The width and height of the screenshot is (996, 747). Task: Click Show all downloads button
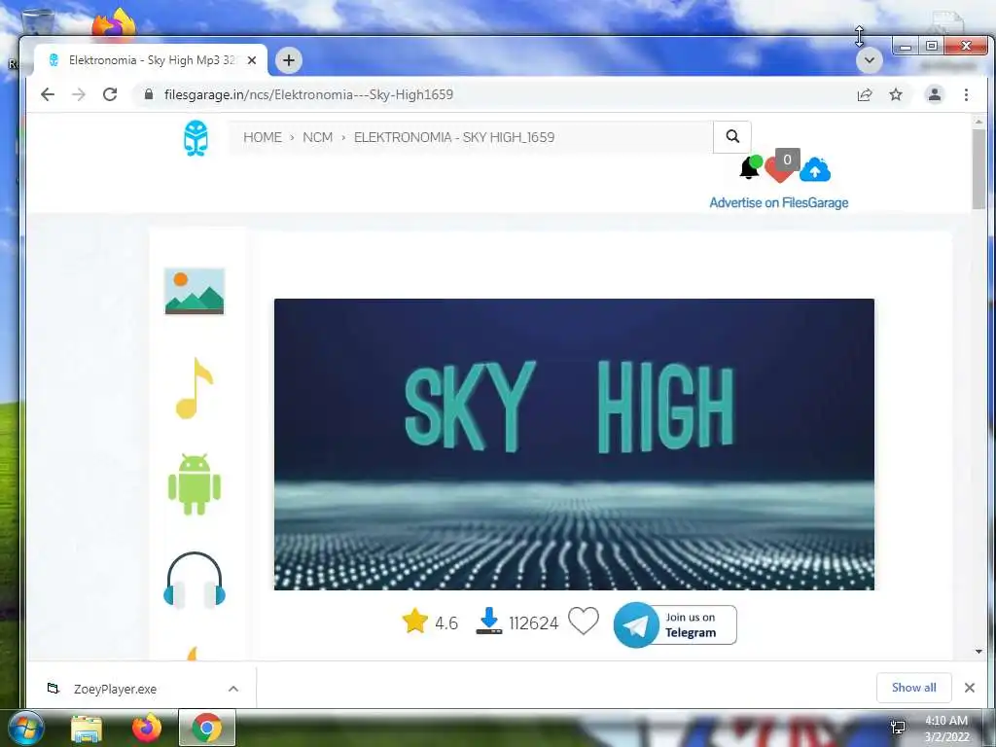coord(913,688)
